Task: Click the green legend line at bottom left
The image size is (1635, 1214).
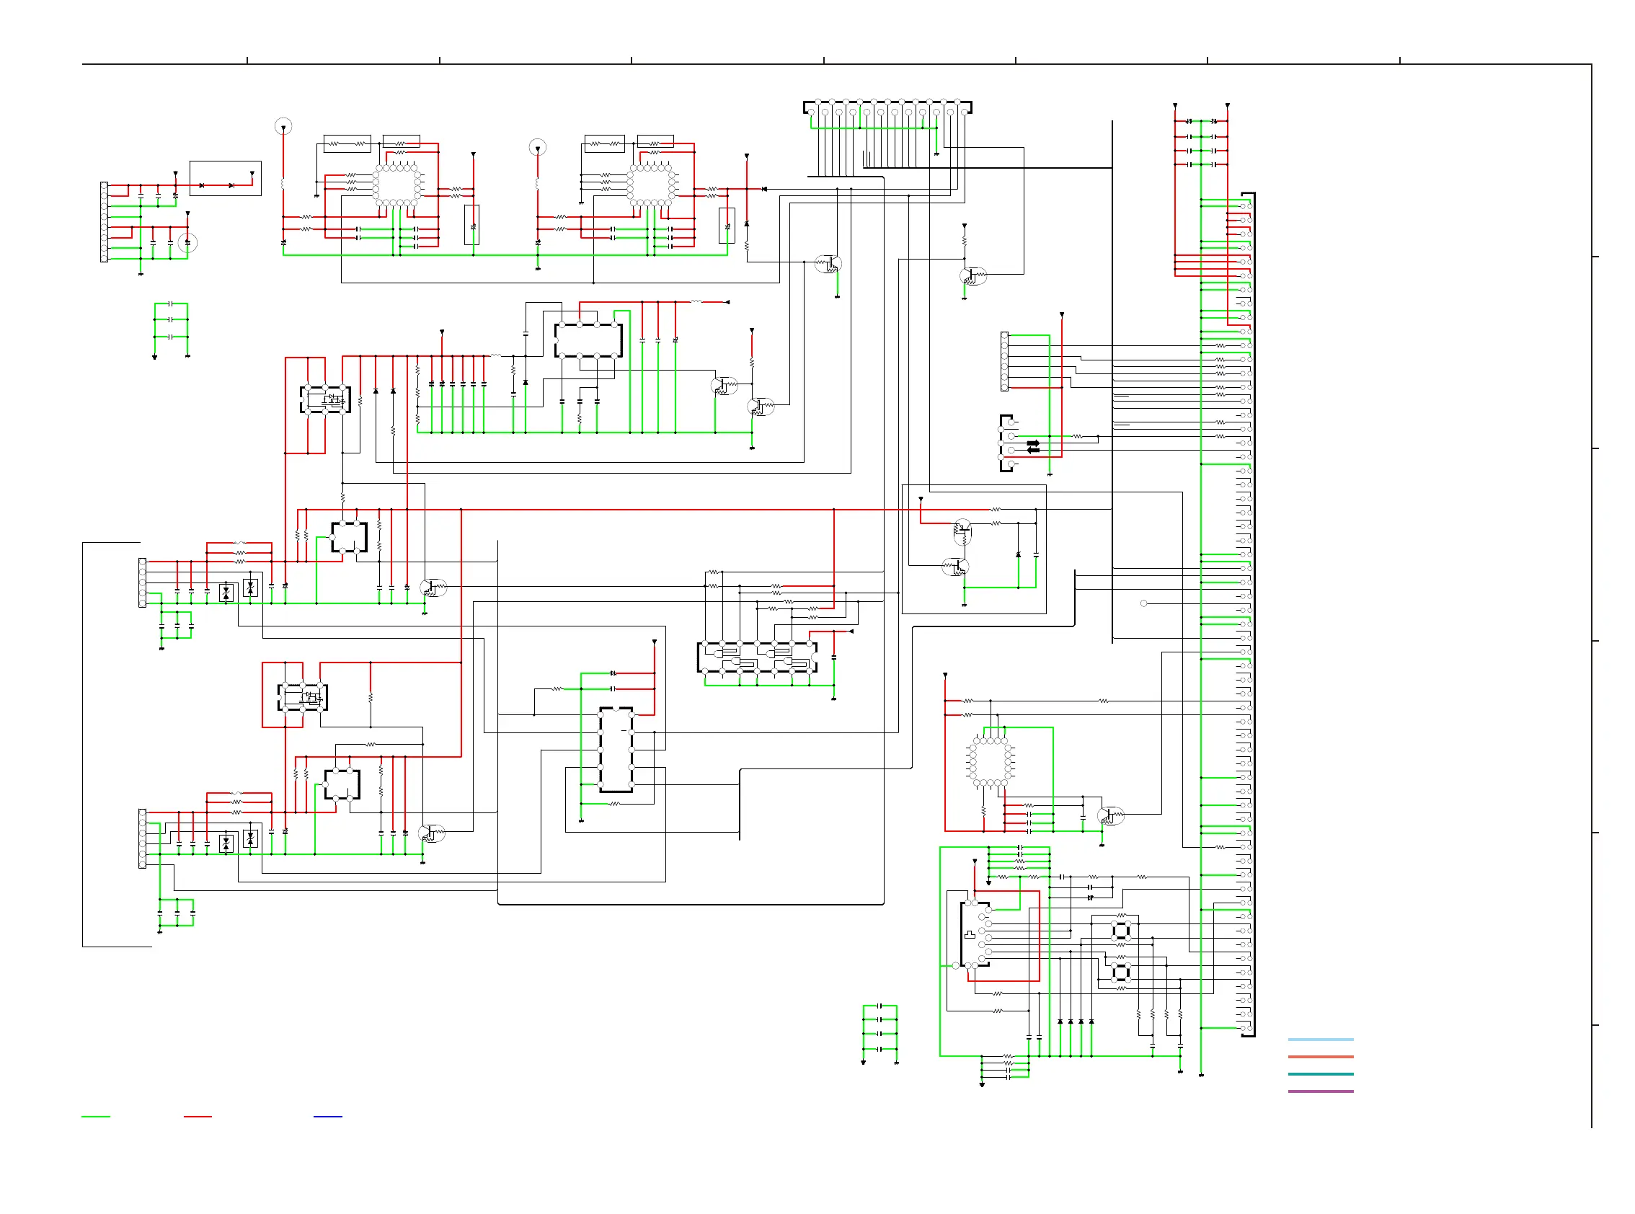Action: coord(96,1116)
